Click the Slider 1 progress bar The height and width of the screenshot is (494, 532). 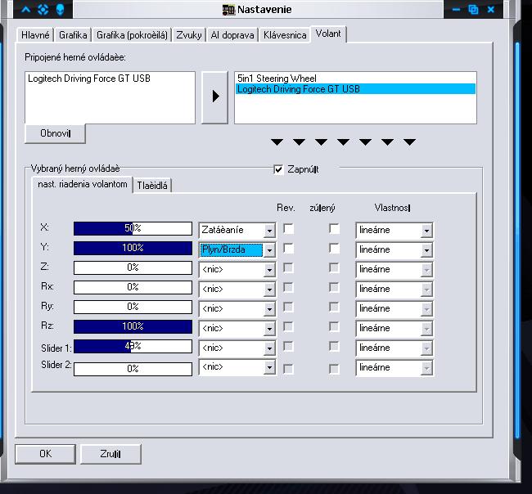(x=133, y=347)
